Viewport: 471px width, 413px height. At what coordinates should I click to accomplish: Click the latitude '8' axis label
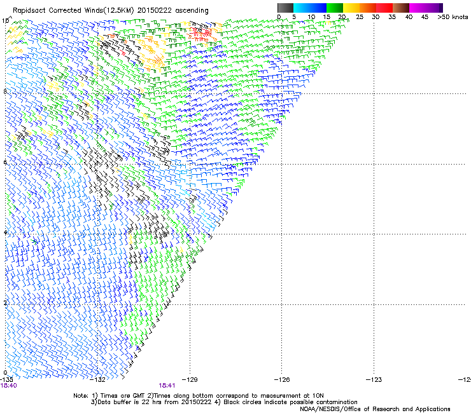5,91
